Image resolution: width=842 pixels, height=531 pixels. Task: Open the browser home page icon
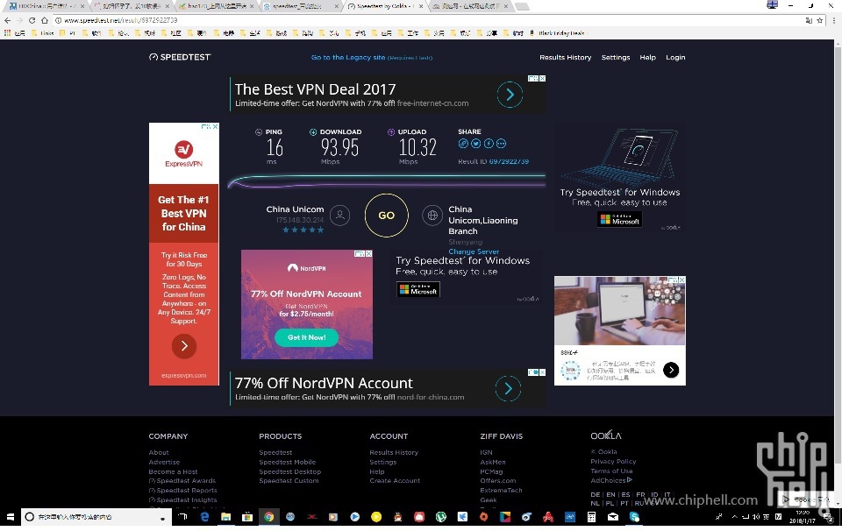tap(45, 20)
